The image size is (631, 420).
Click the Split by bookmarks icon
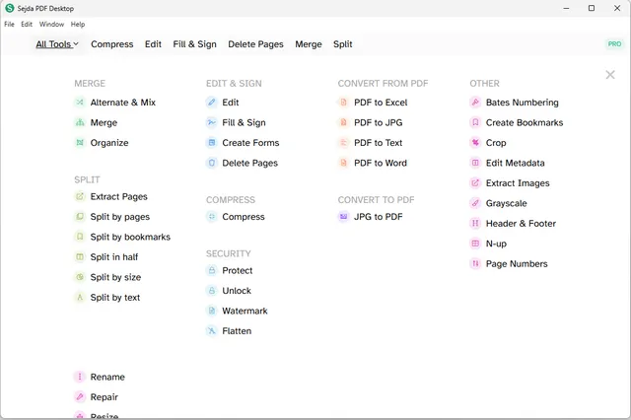[x=80, y=237]
